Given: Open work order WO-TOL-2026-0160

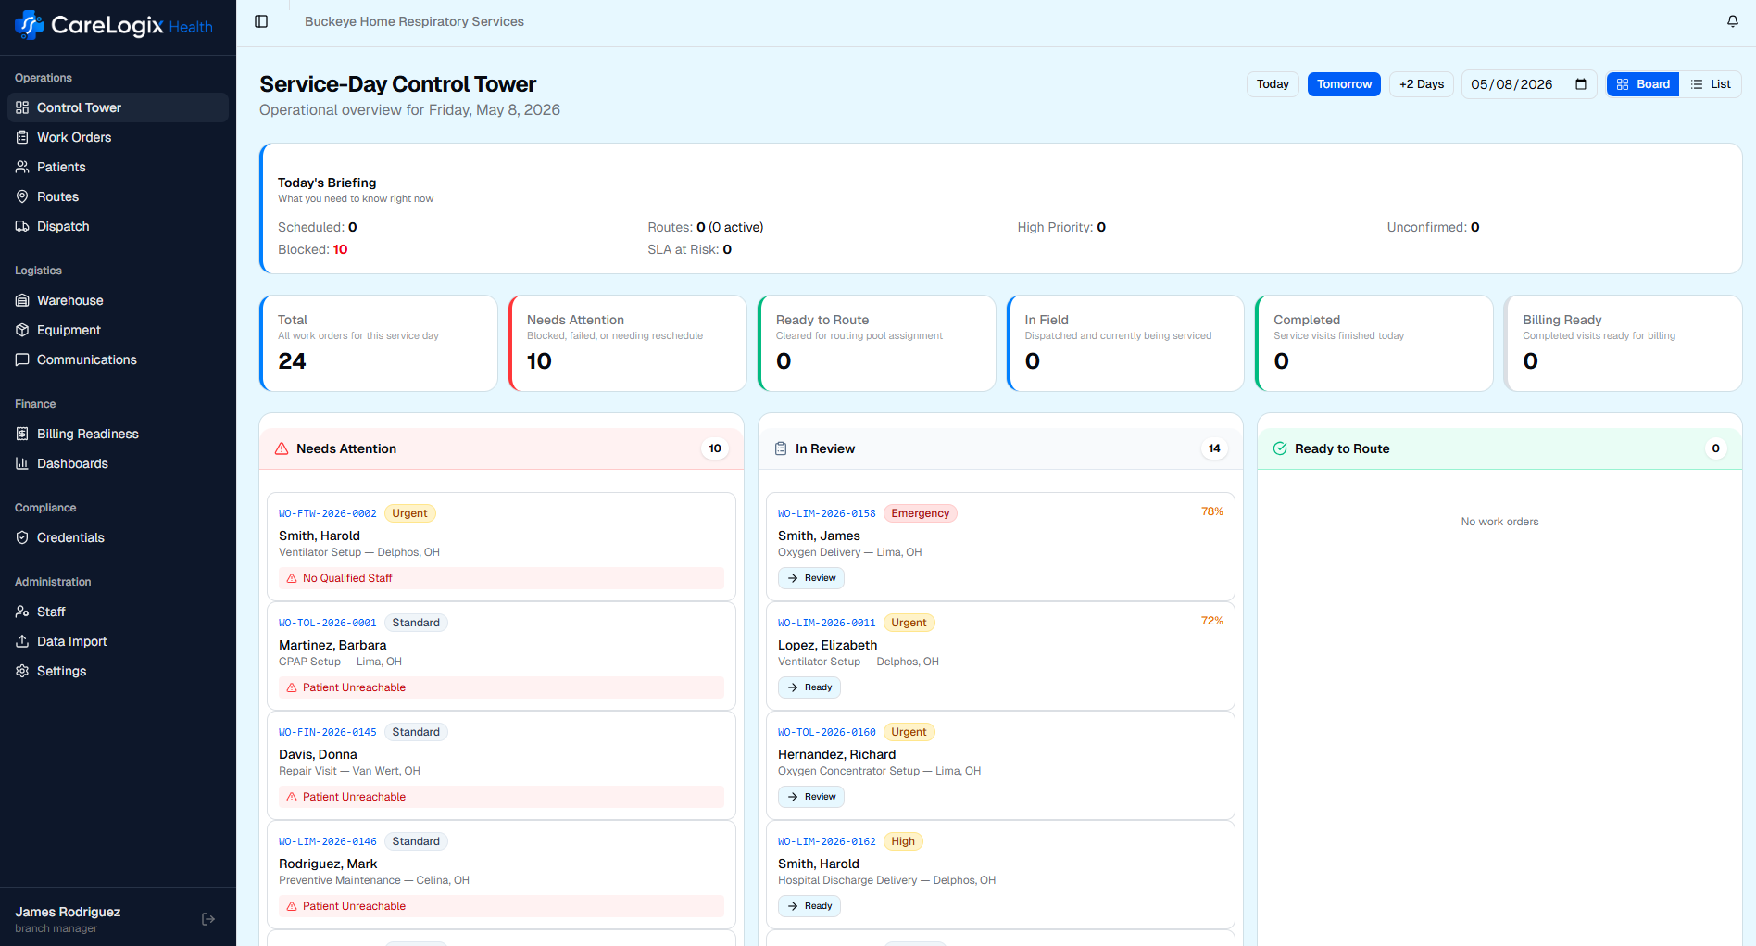Looking at the screenshot, I should [x=827, y=732].
